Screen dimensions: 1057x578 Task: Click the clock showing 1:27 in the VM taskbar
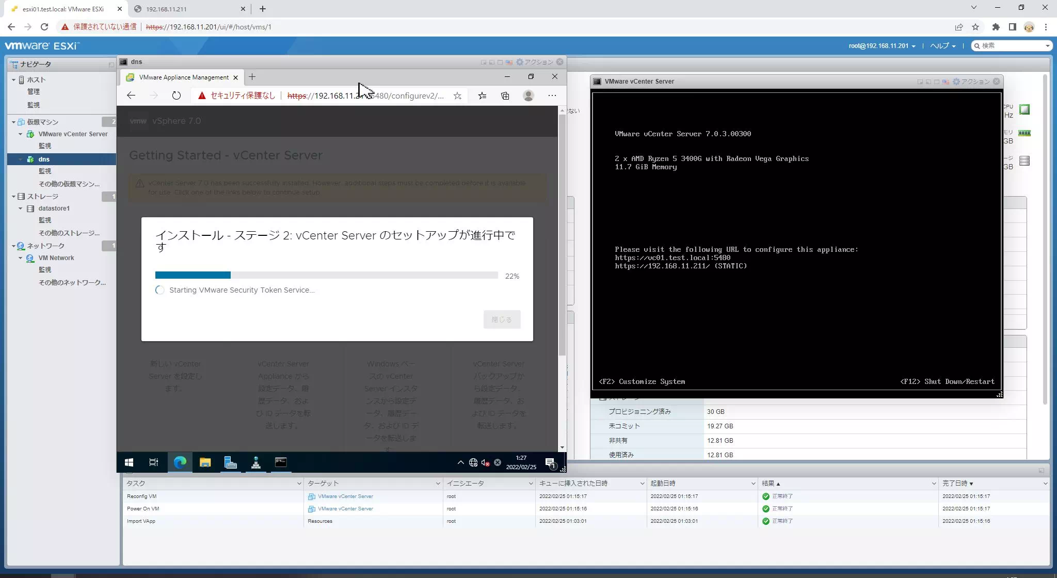(x=521, y=462)
